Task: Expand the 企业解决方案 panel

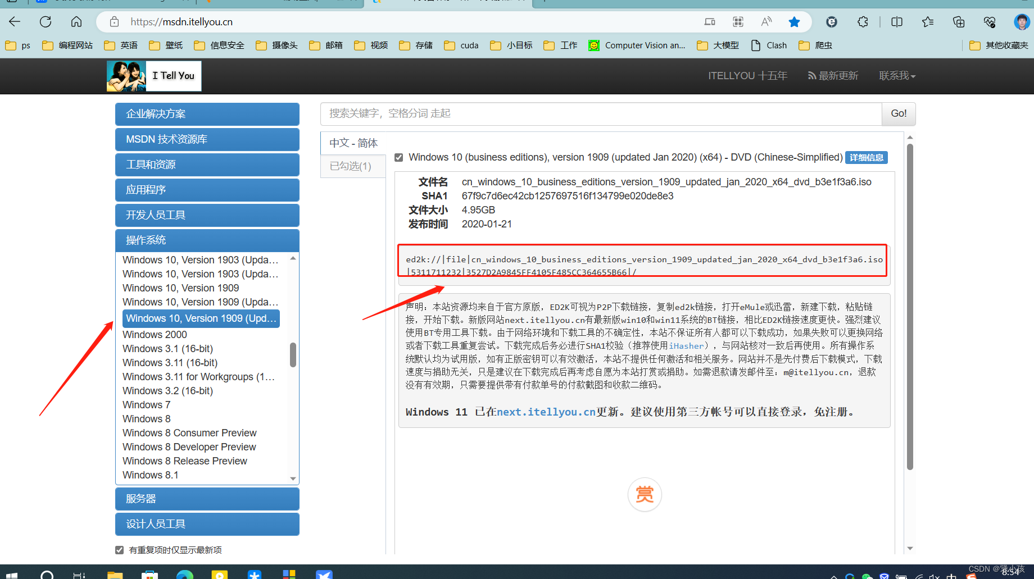Action: tap(207, 114)
